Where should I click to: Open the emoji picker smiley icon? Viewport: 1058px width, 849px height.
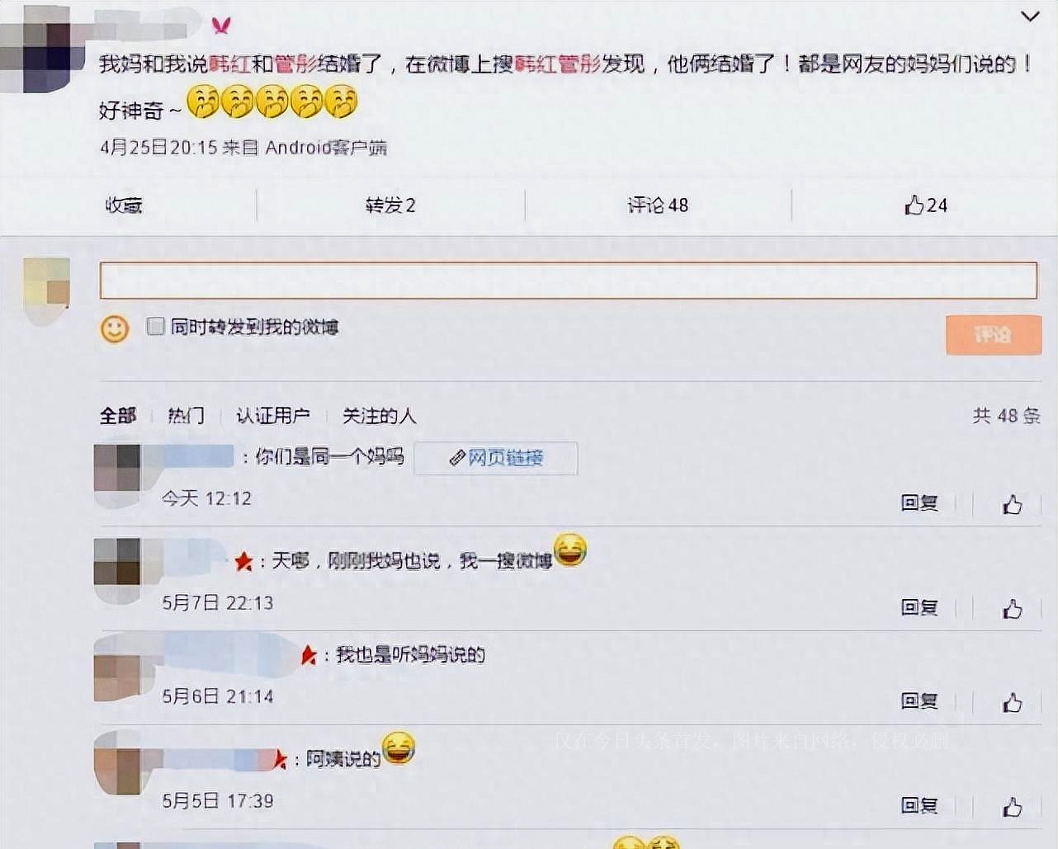(x=115, y=328)
